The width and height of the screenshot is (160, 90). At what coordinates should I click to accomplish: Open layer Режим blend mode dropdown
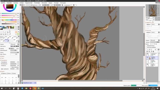(155, 40)
